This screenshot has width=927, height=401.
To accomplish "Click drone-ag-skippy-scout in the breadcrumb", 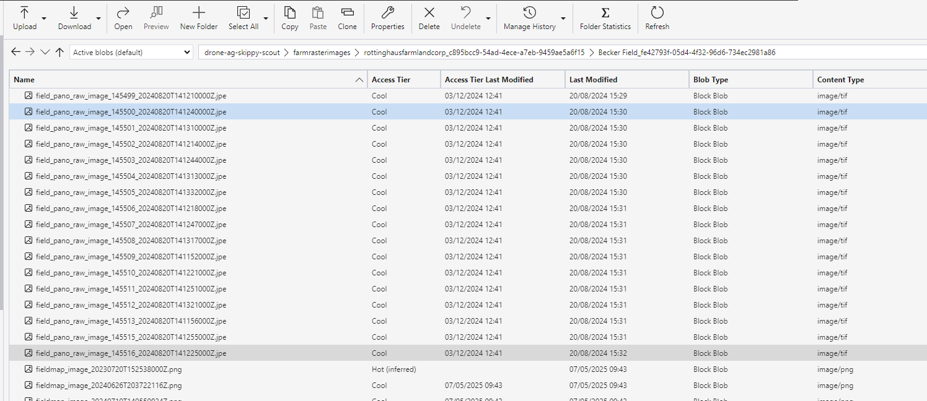I will pos(242,53).
